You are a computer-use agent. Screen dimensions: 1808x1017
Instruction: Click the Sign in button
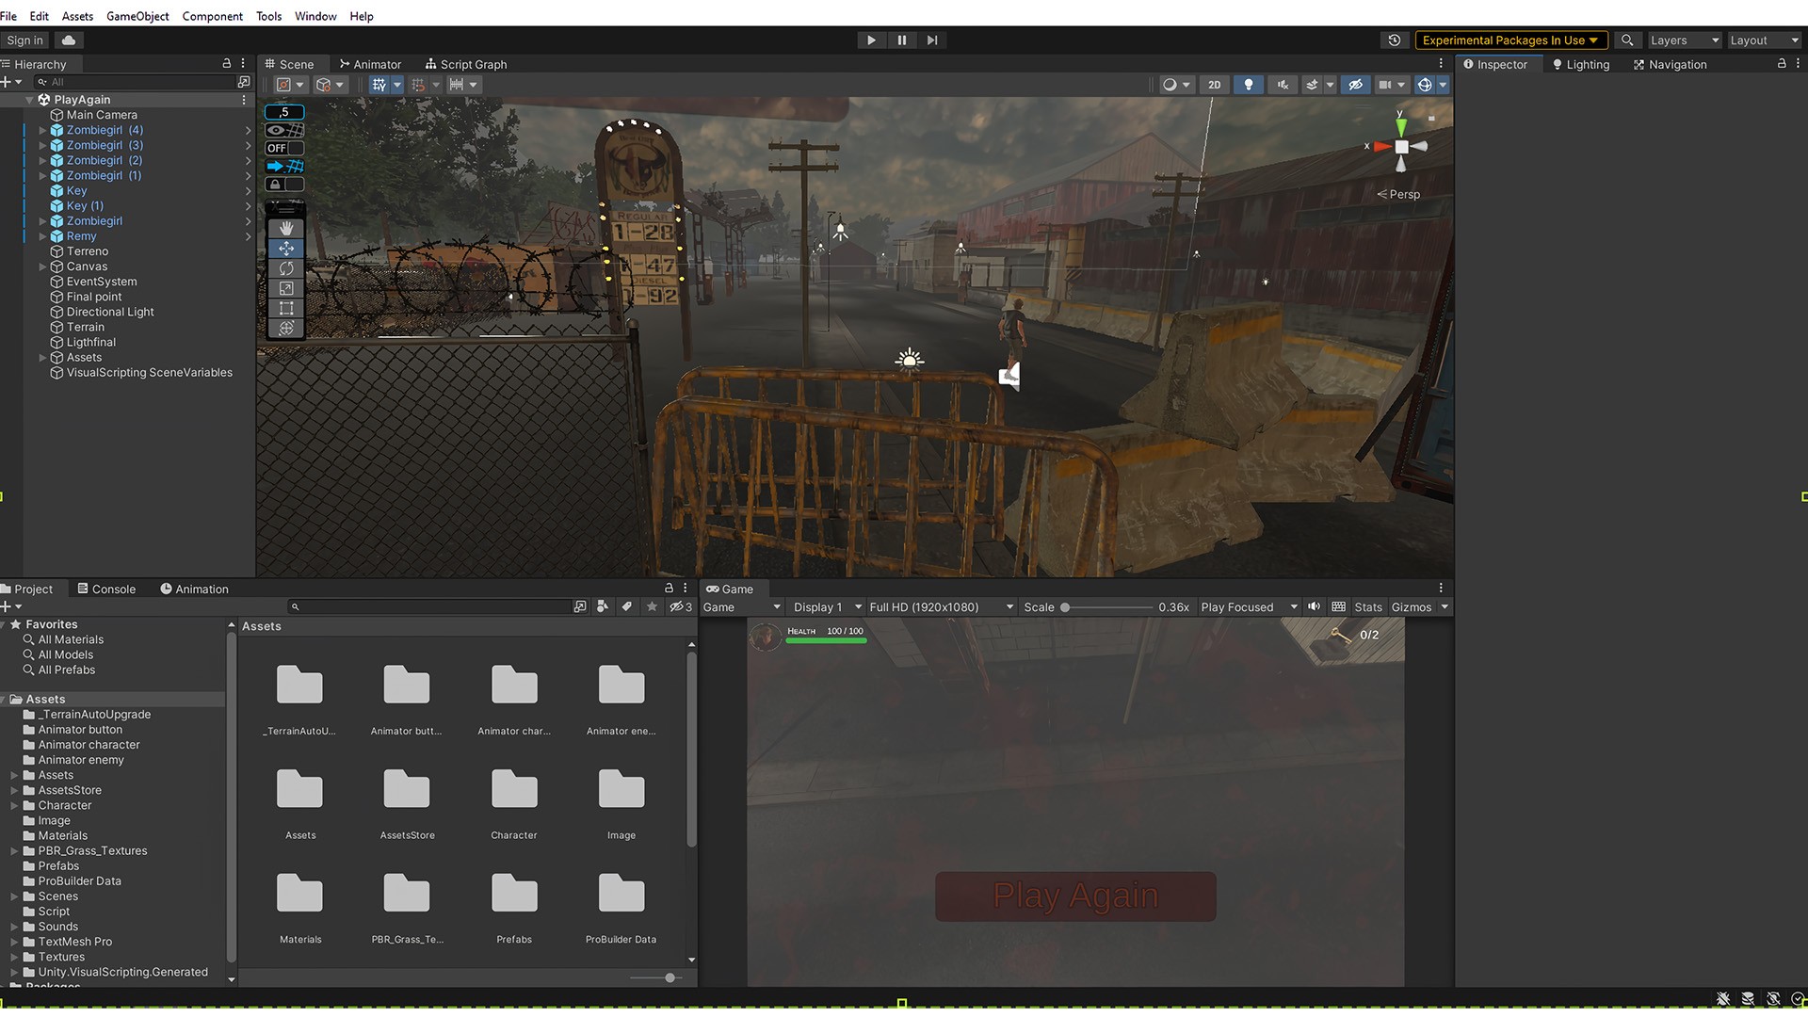coord(24,40)
